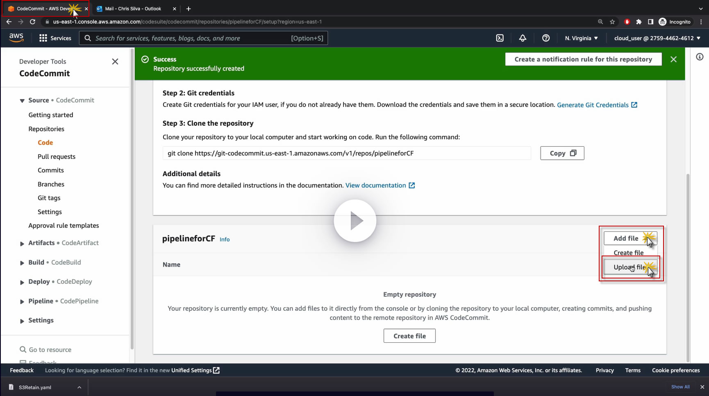Image resolution: width=709 pixels, height=396 pixels.
Task: Open the help question mark icon
Action: pyautogui.click(x=546, y=38)
